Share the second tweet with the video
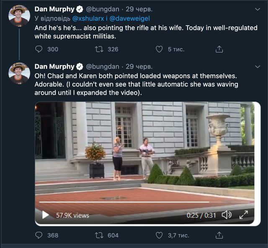Viewport: 268px width, 248px height. pyautogui.click(x=219, y=235)
